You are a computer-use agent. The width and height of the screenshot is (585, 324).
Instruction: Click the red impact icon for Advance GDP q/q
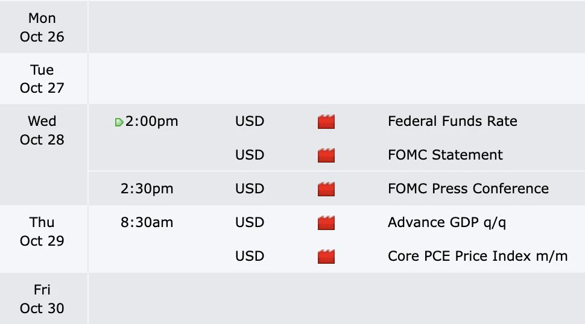pos(326,223)
